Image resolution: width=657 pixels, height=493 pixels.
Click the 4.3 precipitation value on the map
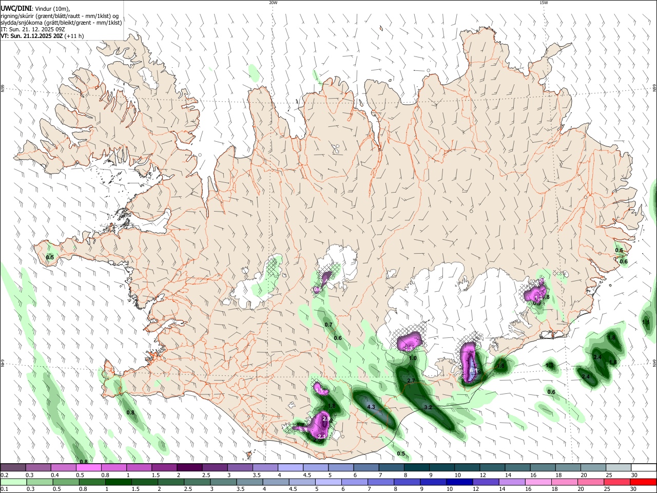(x=372, y=407)
